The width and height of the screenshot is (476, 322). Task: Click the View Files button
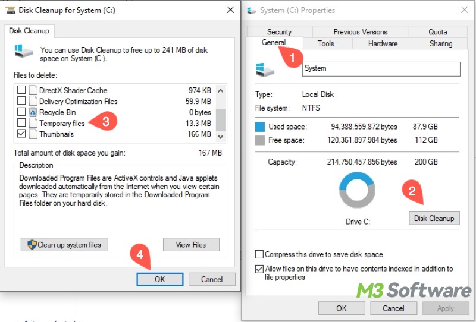(191, 245)
